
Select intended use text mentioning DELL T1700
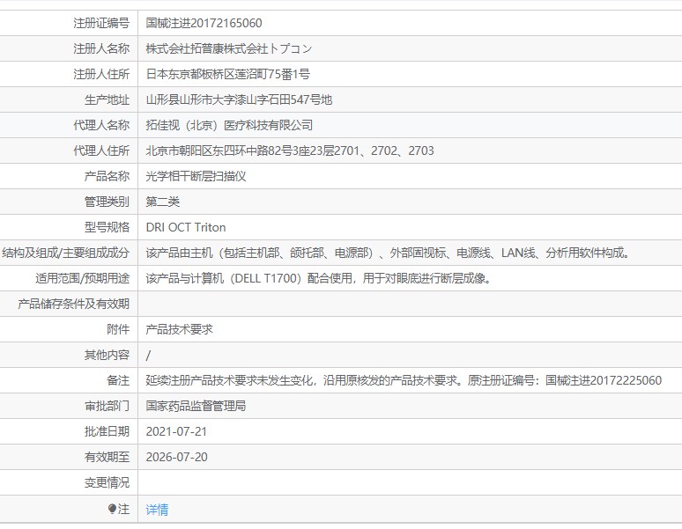point(318,278)
